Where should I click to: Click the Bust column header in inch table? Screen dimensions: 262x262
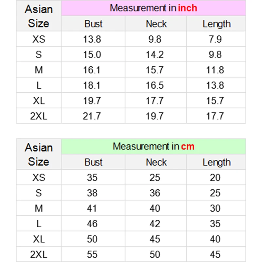pos(93,24)
